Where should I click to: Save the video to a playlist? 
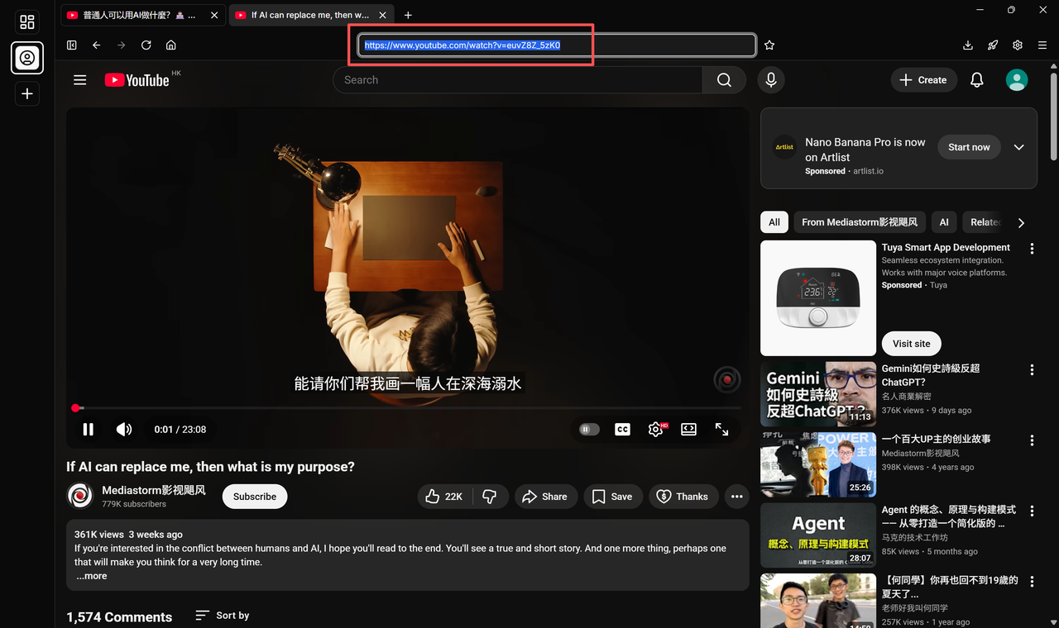pos(613,497)
